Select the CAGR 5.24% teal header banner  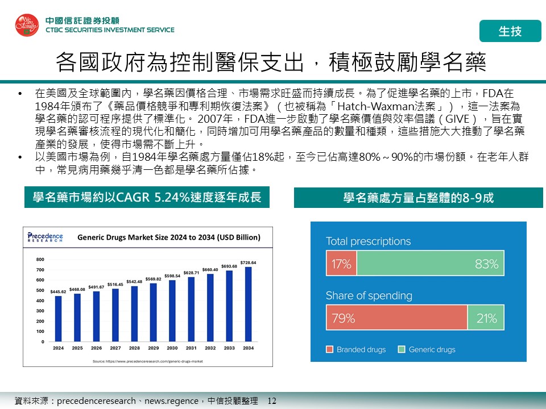[x=147, y=198]
